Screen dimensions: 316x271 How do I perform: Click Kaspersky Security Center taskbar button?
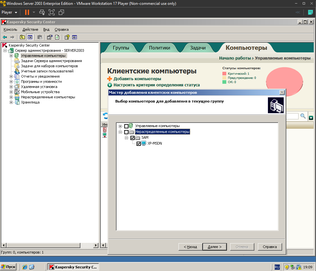click(73, 267)
